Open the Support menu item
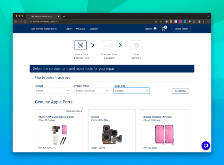Viewport: 224px width, 165px height. point(94,29)
